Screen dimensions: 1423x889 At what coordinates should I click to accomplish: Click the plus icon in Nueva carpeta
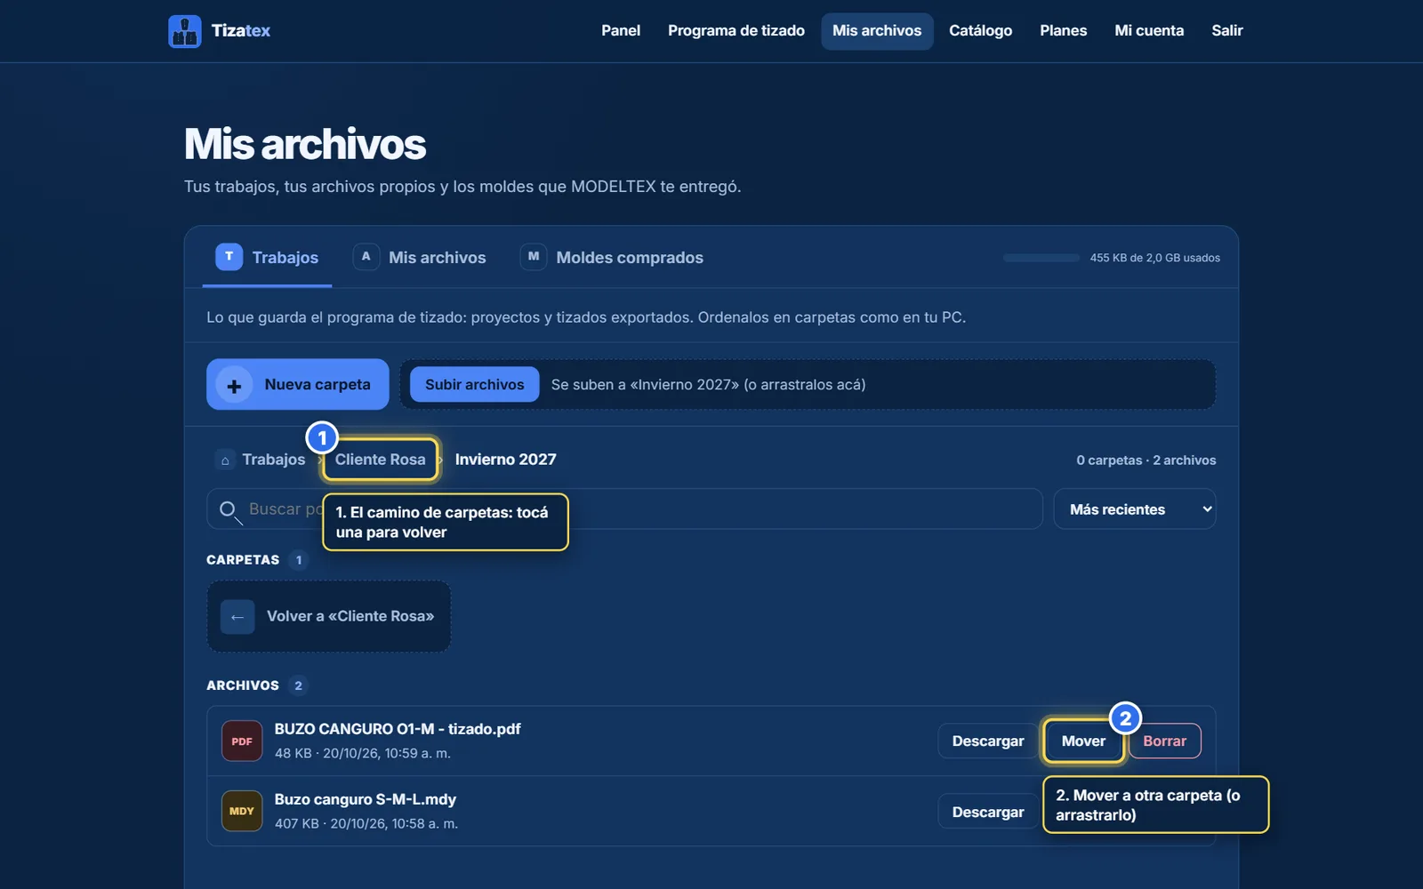[x=234, y=385]
